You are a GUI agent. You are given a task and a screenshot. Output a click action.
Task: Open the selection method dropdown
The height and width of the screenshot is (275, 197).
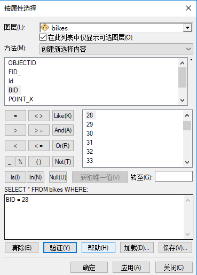[x=116, y=49]
